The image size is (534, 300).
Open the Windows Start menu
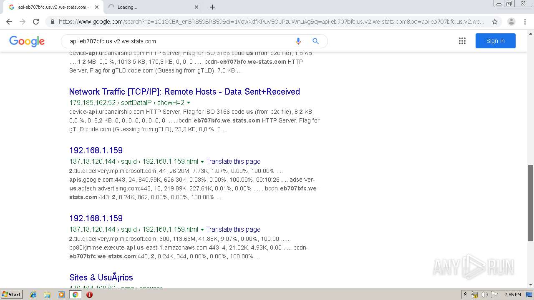coord(11,295)
